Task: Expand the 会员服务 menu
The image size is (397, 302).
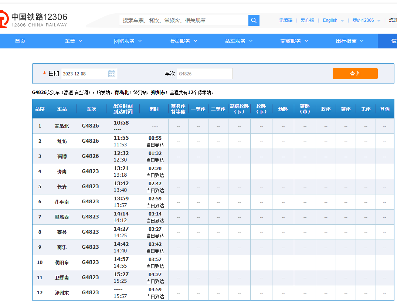Action: (183, 41)
